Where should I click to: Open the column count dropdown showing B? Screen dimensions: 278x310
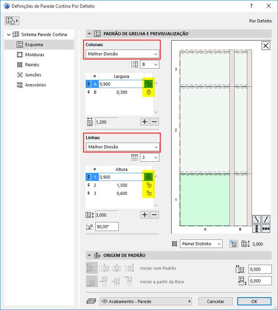coord(150,64)
